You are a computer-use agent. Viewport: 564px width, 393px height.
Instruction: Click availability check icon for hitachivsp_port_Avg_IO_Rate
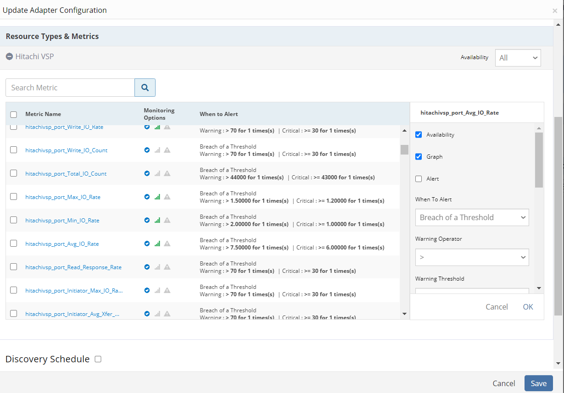(147, 244)
